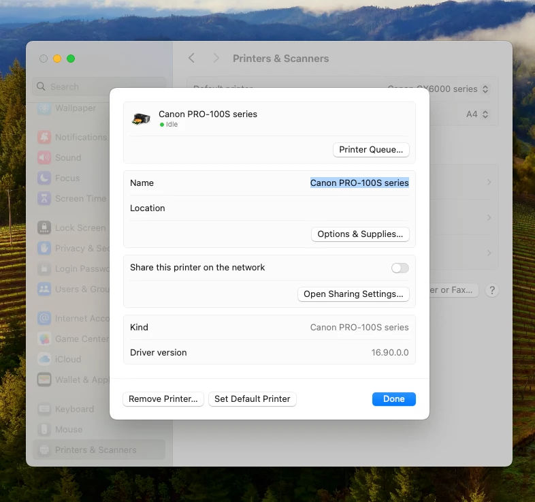Viewport: 535px width, 502px height.
Task: Open Default printer dropdown showing 6000 series
Action: tap(485, 89)
